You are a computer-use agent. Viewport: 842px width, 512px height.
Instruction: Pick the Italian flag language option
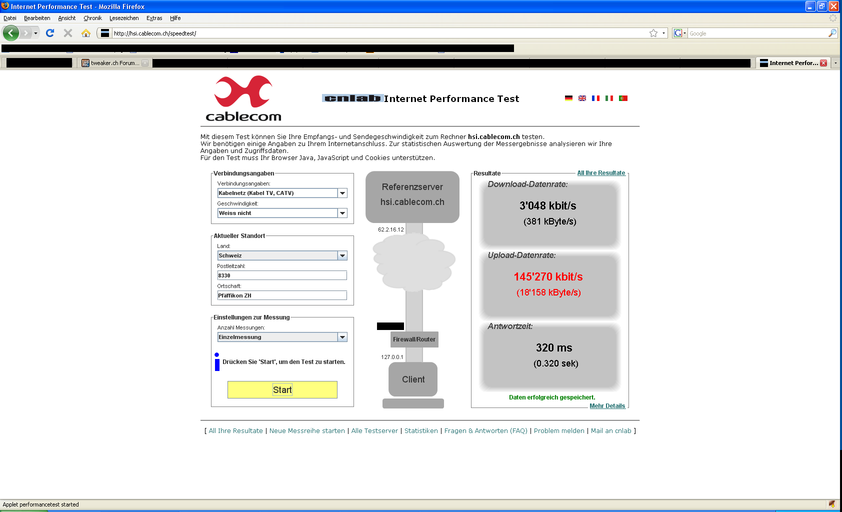609,98
